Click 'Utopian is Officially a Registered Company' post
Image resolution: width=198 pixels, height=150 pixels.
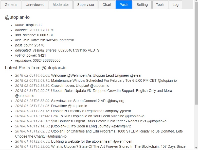[x=73, y=111]
